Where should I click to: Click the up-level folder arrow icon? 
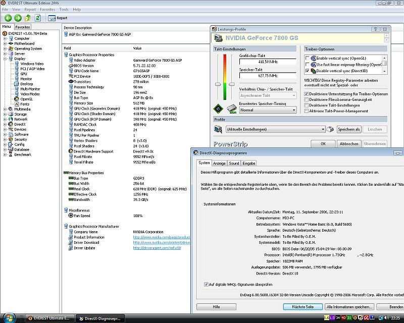[28, 18]
